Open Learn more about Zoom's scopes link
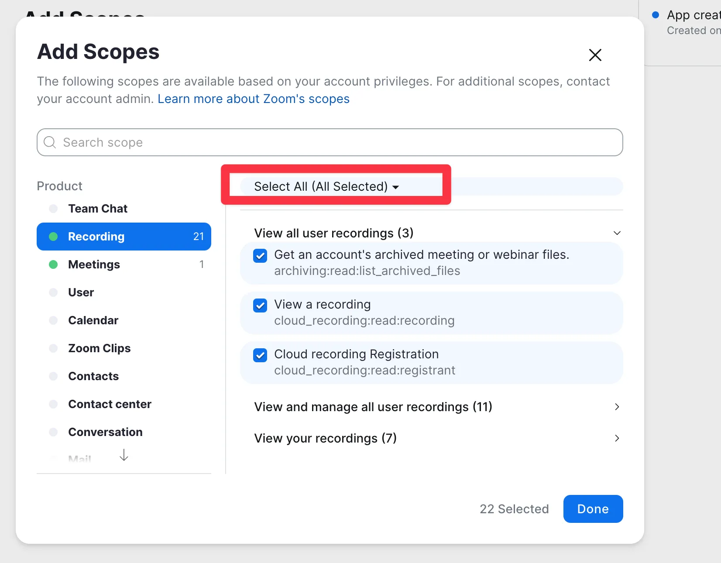 pyautogui.click(x=254, y=99)
